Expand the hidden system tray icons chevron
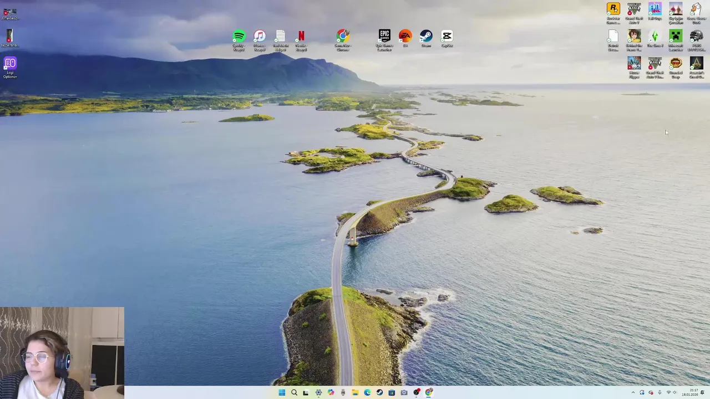The image size is (710, 399). coord(633,392)
